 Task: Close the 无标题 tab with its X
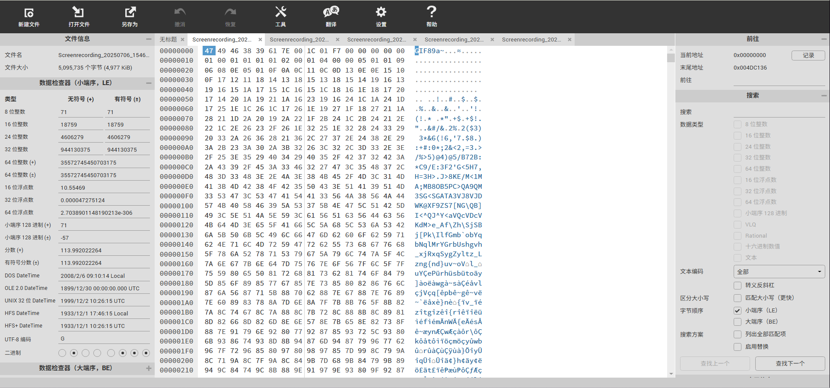coord(182,40)
